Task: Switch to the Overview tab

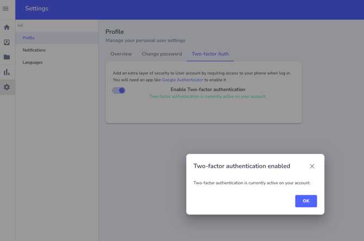Action: pos(121,54)
